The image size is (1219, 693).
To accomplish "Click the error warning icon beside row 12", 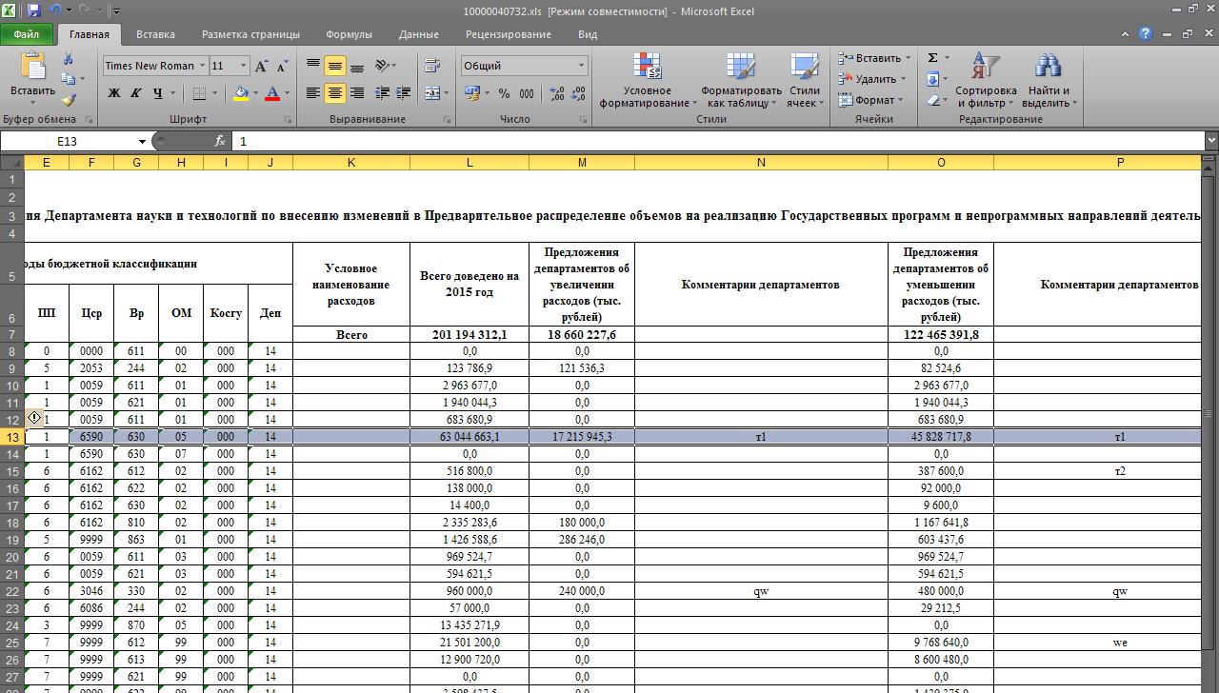I will point(34,418).
